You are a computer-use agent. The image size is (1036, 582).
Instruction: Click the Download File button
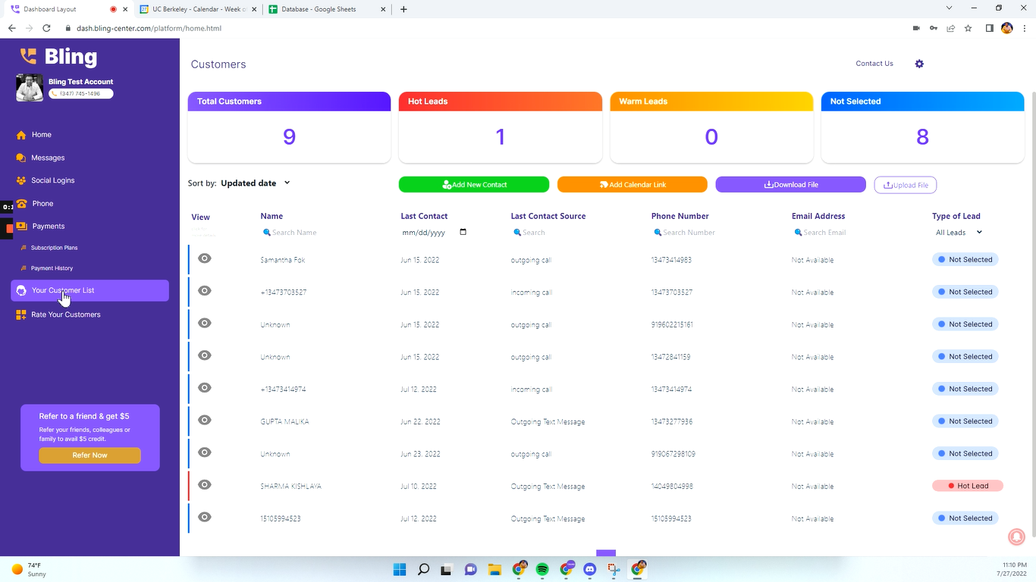(790, 185)
